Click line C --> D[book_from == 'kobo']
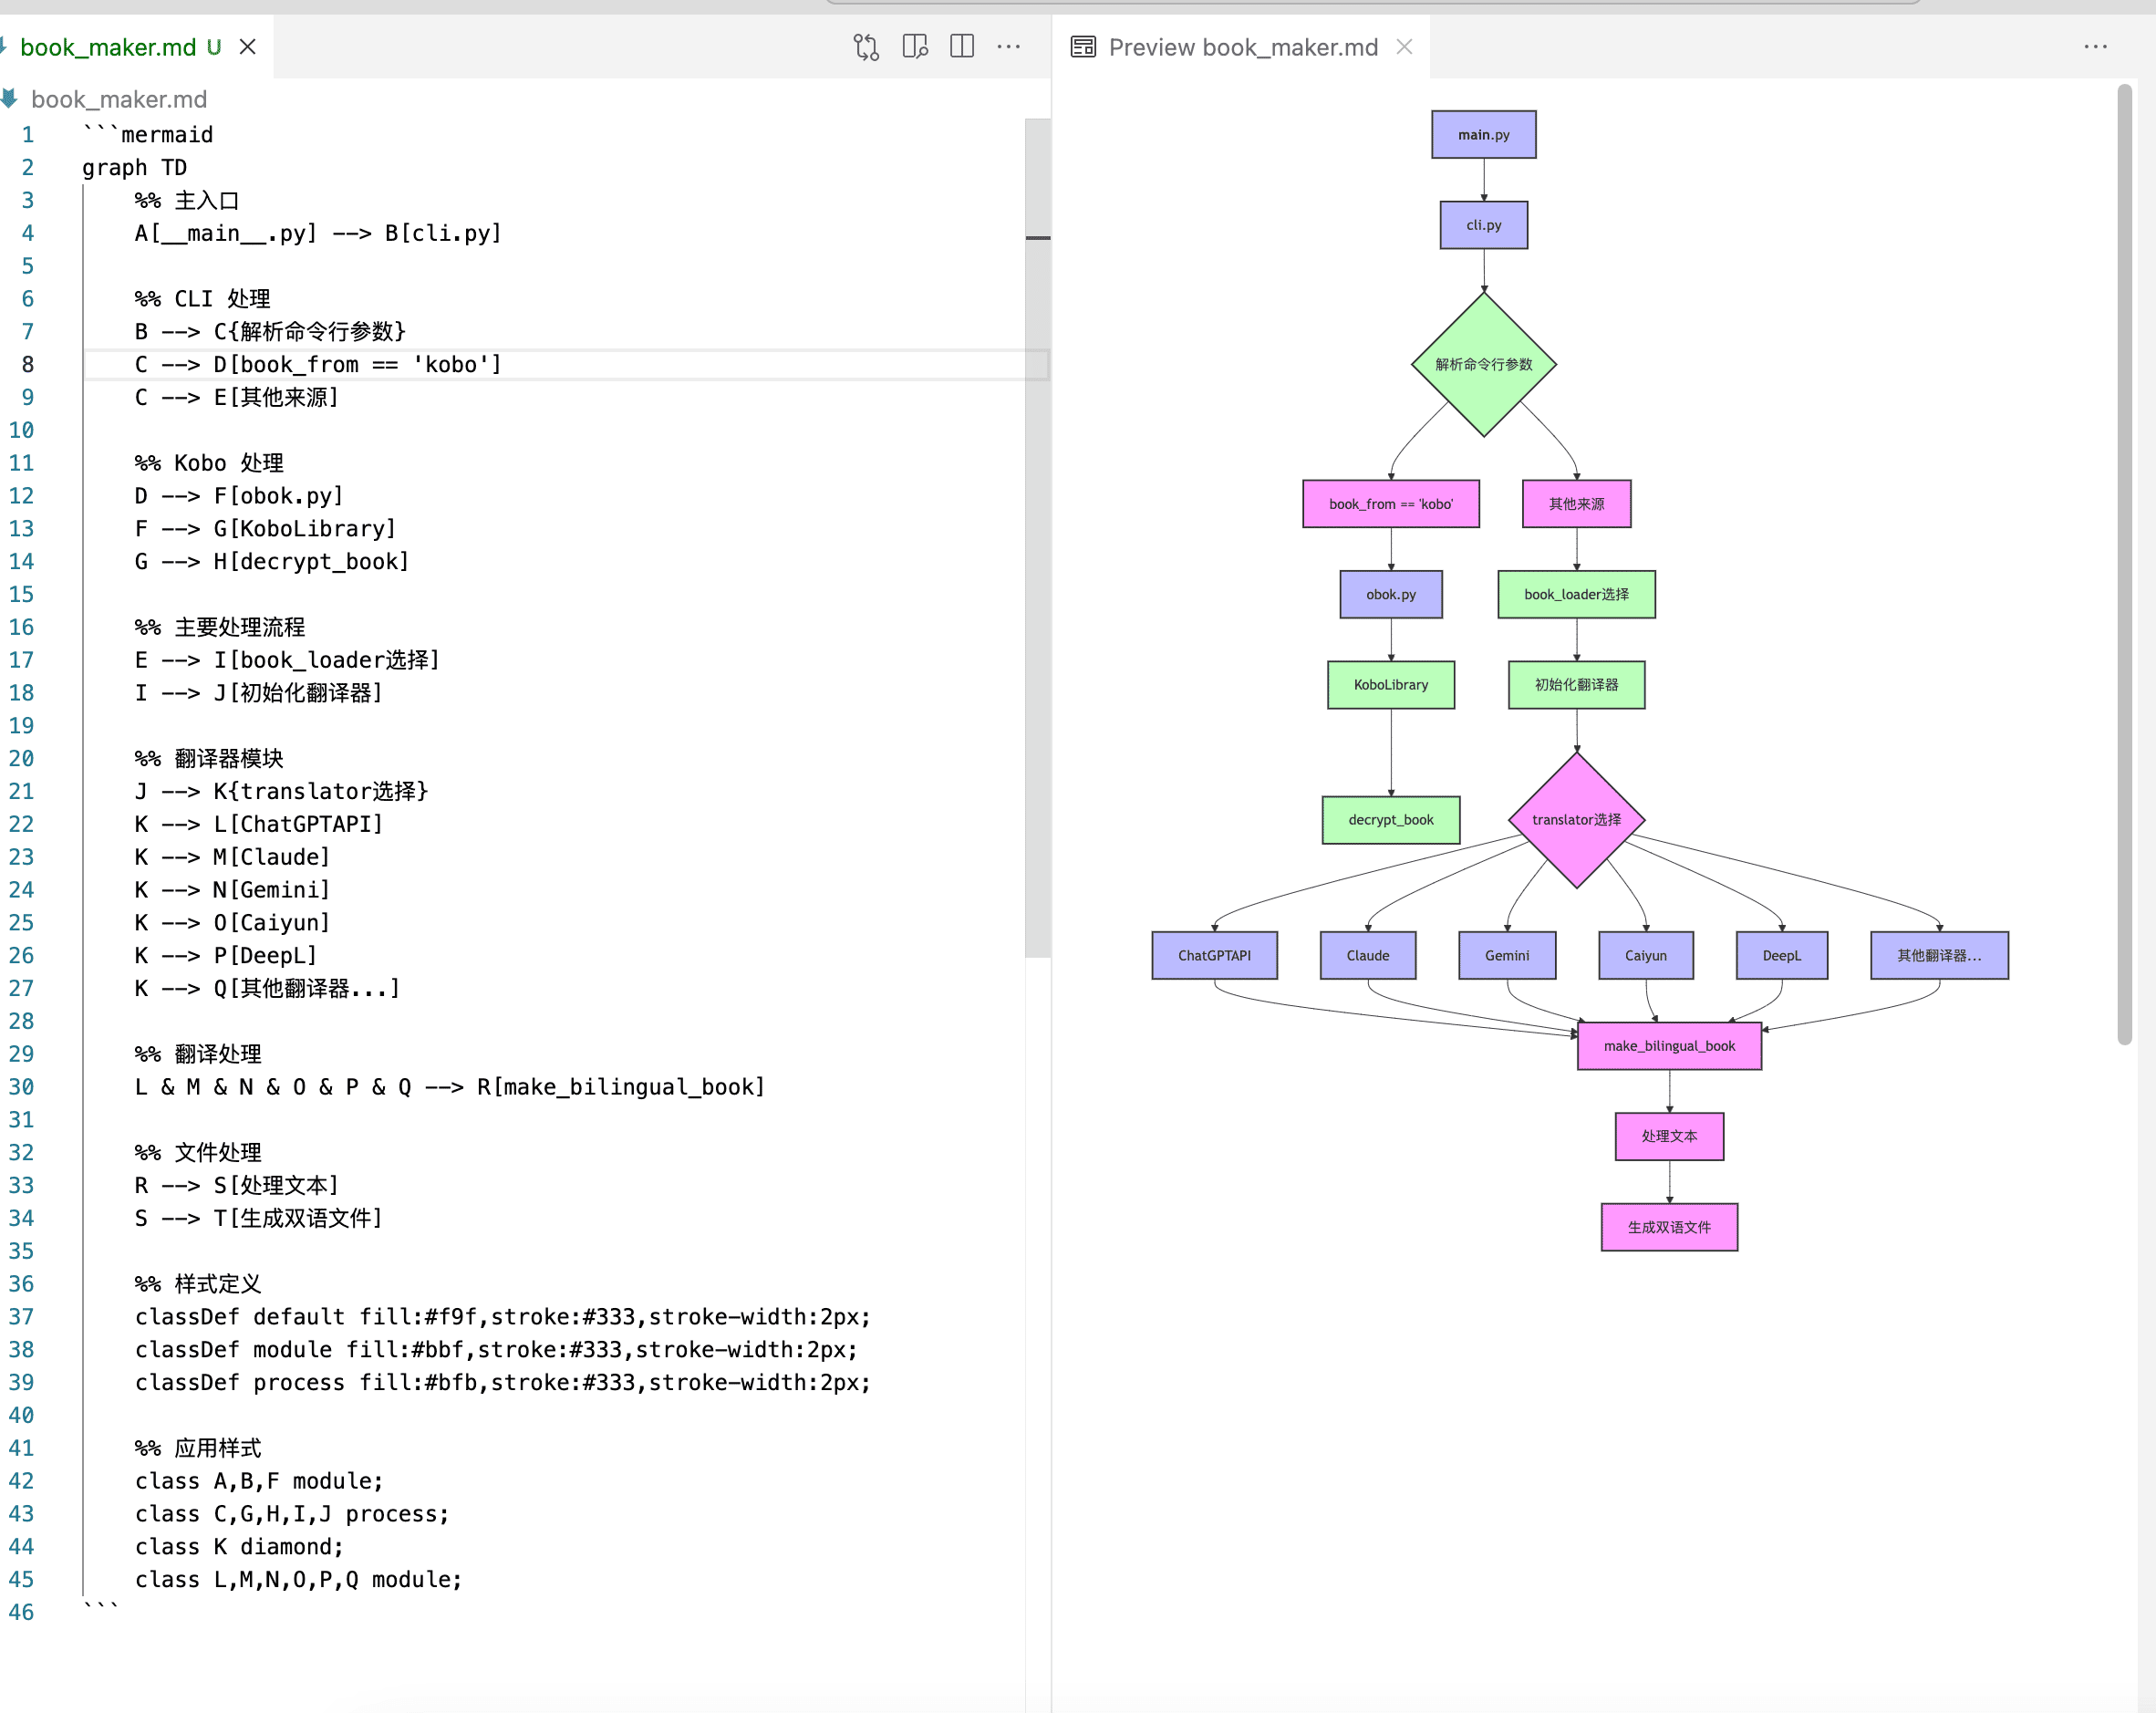This screenshot has width=2156, height=1713. coord(318,364)
